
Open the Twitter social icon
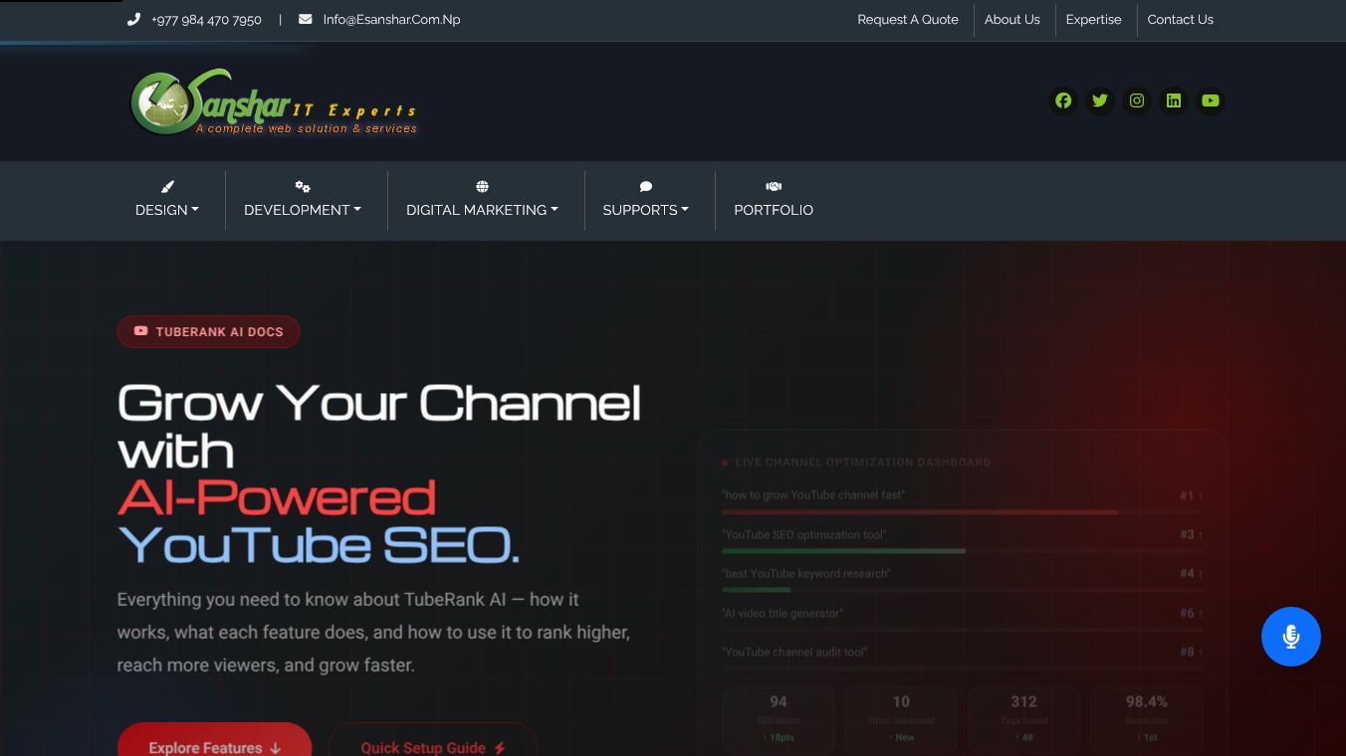pyautogui.click(x=1100, y=100)
